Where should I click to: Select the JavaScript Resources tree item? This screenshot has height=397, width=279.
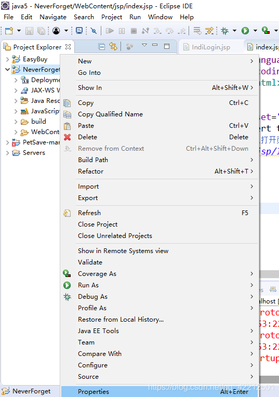40,111
